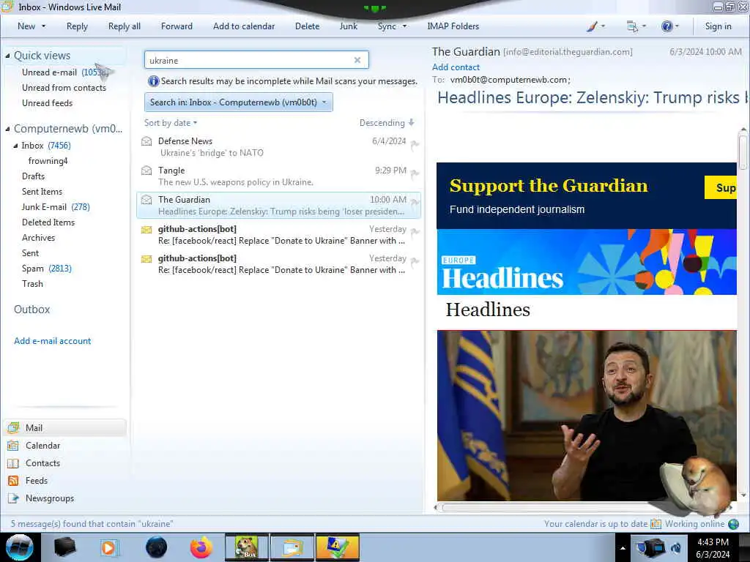
Task: Click the taskbar clock showing 4:43 PM
Action: click(713, 548)
